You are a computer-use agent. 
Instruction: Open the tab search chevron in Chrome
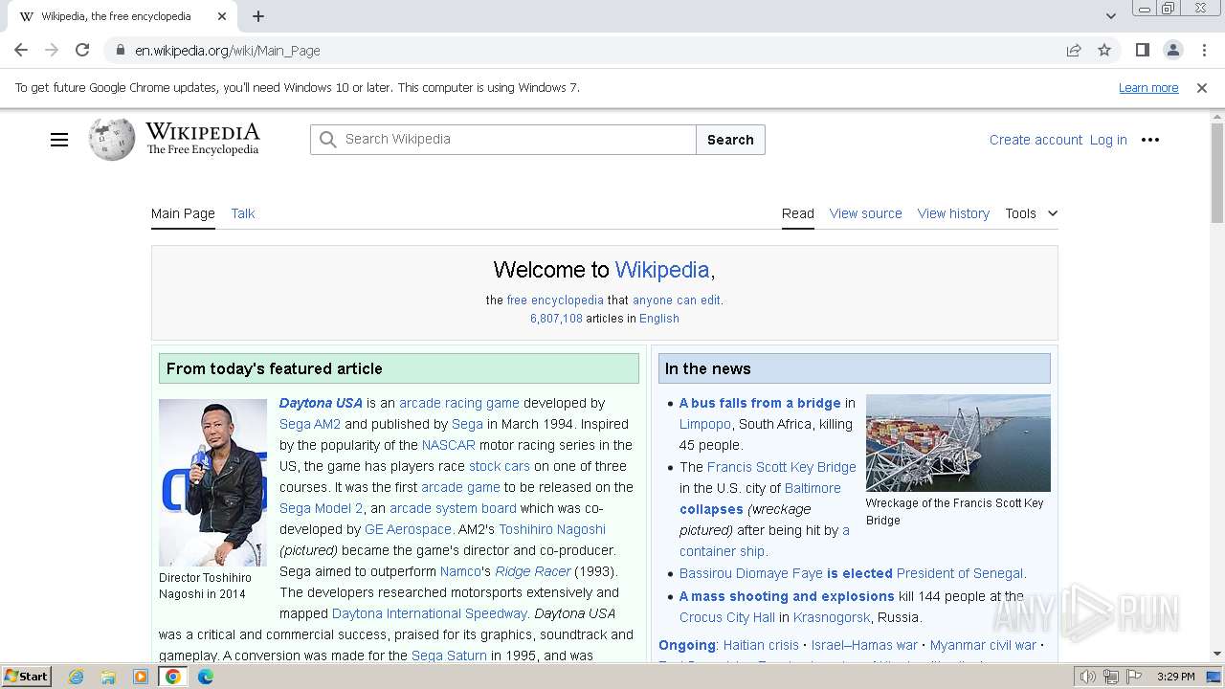click(x=1110, y=16)
